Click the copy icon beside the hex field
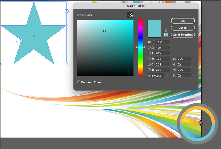The width and height of the screenshot is (221, 149). (167, 75)
